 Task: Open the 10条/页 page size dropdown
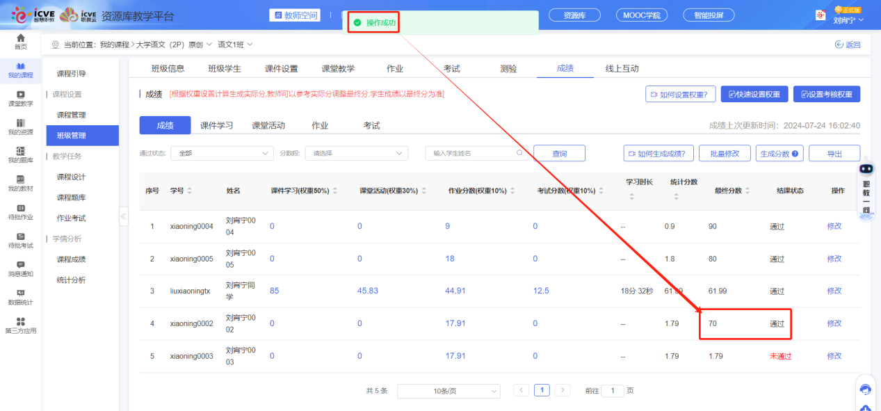point(448,391)
